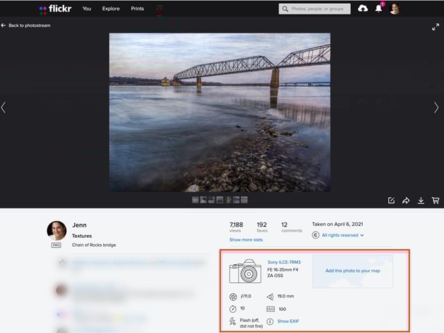The height and width of the screenshot is (333, 444).
Task: Click the focal length icon by 19.0 mm
Action: [x=270, y=297]
